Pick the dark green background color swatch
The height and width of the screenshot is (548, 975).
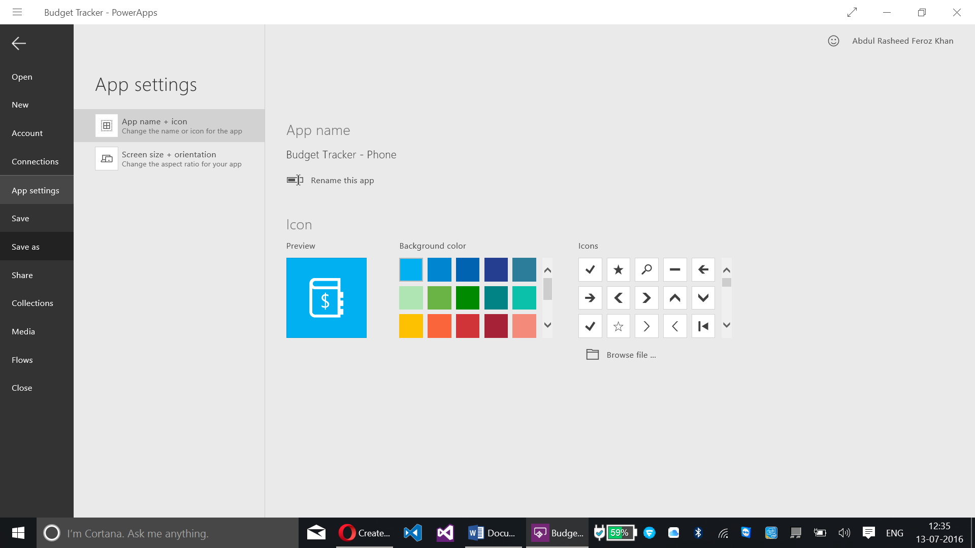coord(468,298)
